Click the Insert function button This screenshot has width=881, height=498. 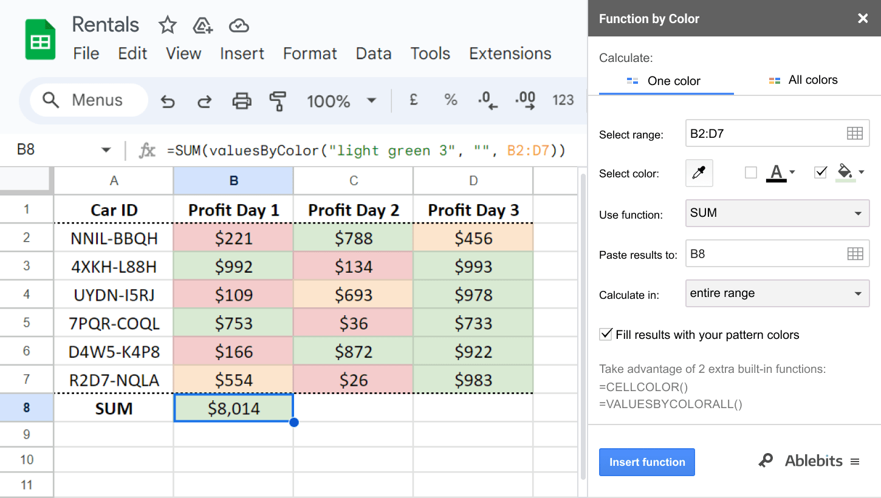[x=646, y=462]
